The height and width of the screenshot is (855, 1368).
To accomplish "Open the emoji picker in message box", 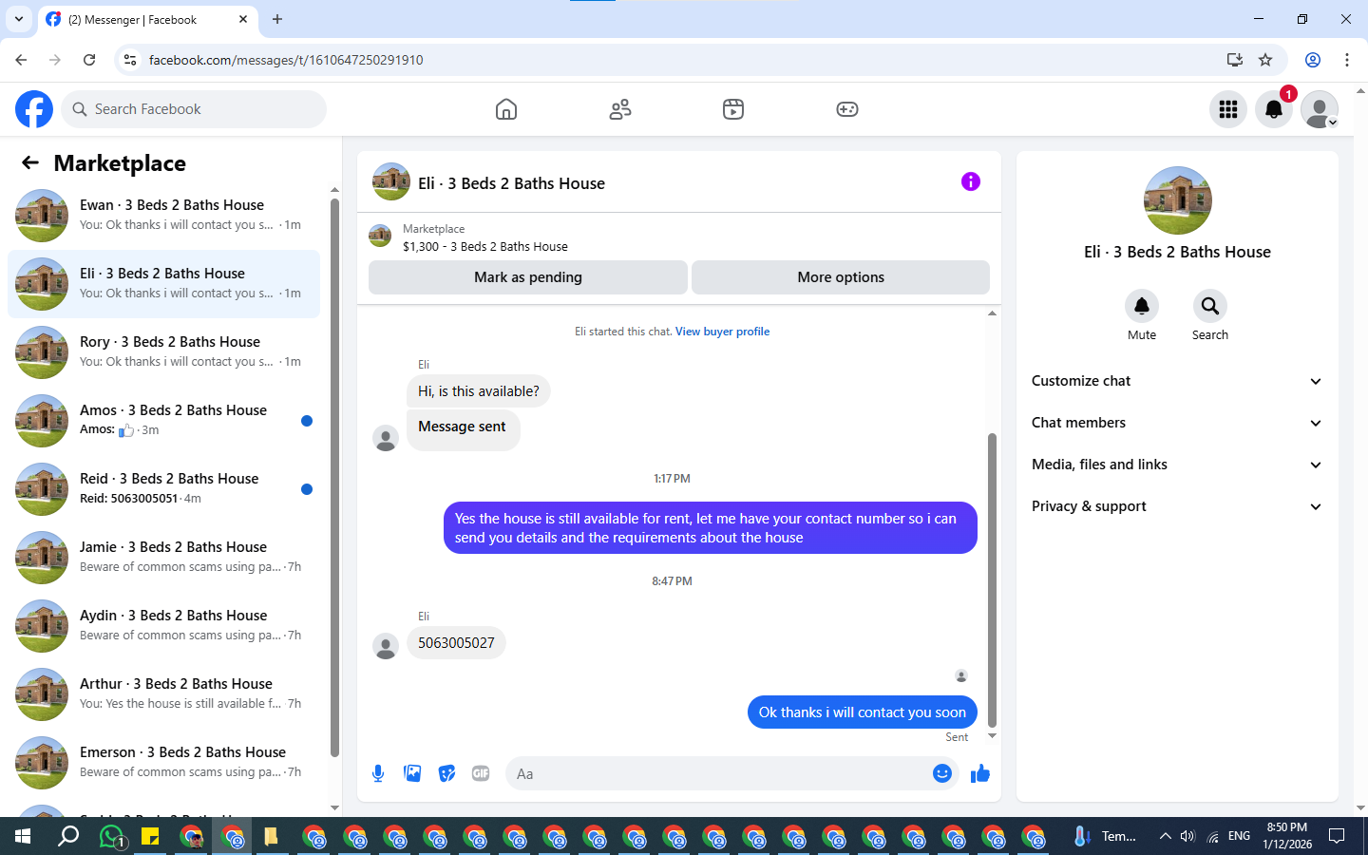I will pyautogui.click(x=941, y=773).
